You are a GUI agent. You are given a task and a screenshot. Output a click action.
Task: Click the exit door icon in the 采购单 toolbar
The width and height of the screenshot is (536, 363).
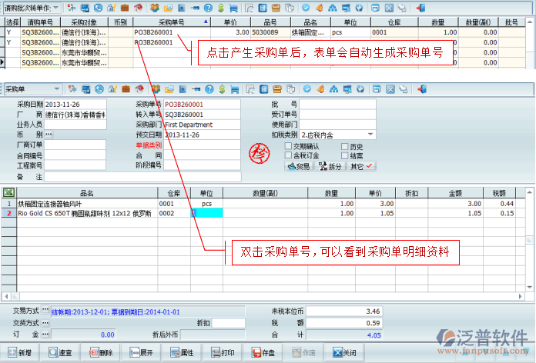[422, 89]
